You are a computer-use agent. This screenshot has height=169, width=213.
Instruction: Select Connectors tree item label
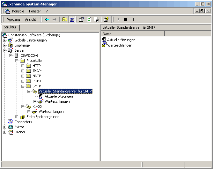pos(23,122)
